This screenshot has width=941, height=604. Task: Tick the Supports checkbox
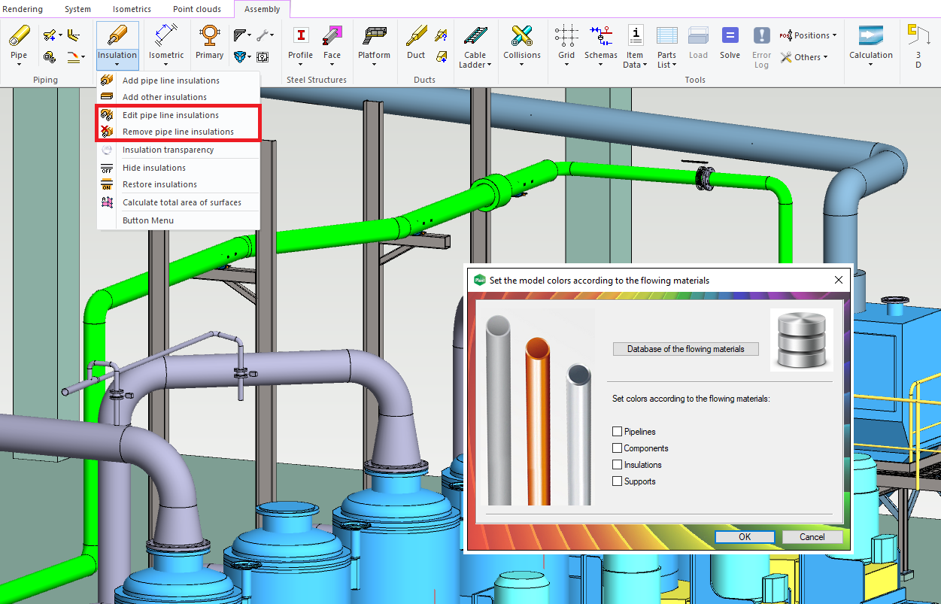(618, 481)
